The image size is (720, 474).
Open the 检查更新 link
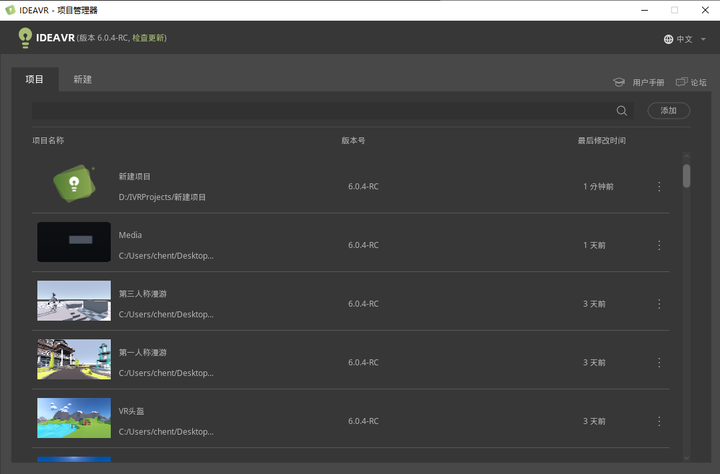148,37
